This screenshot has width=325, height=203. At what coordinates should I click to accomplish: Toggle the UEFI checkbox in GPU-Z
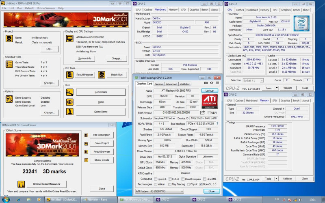tap(209, 112)
